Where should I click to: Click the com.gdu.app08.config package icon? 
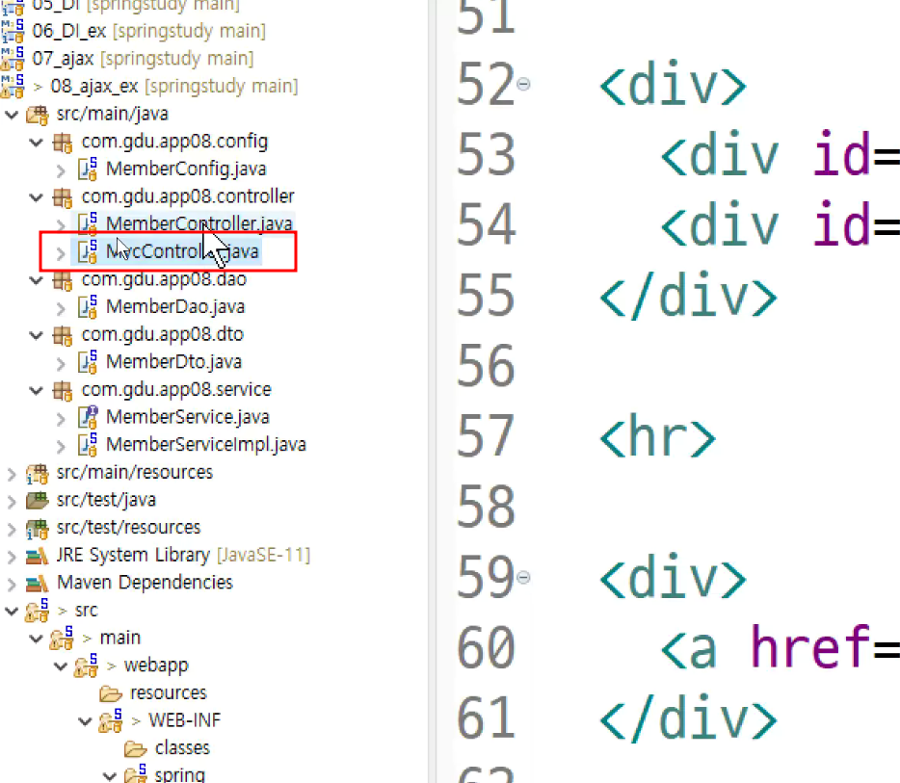click(63, 142)
